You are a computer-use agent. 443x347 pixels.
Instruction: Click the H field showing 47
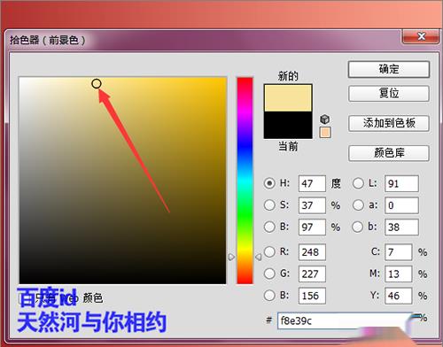click(312, 183)
